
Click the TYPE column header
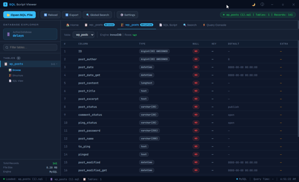pyautogui.click(x=142, y=44)
